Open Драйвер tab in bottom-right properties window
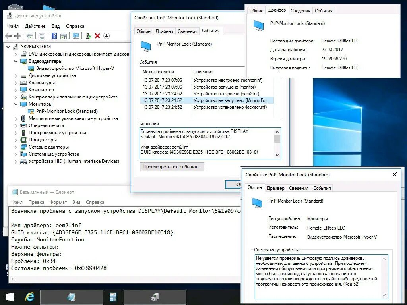The width and height of the screenshot is (407, 305). click(x=275, y=188)
